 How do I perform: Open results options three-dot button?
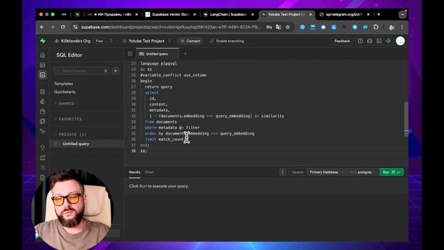click(x=282, y=172)
